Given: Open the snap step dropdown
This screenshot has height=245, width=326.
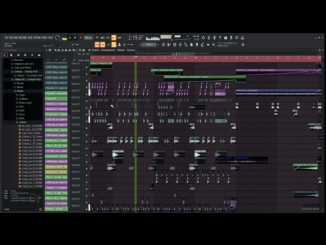Looking at the screenshot, I should click(x=131, y=44).
